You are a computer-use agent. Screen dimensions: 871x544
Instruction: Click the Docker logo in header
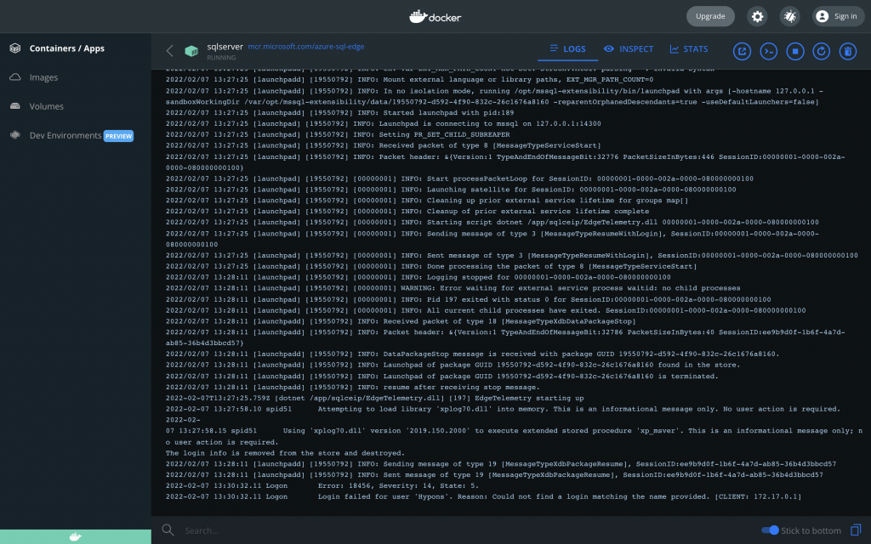[x=435, y=17]
